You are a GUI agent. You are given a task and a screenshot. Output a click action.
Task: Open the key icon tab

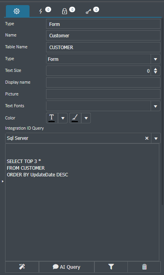88,11
